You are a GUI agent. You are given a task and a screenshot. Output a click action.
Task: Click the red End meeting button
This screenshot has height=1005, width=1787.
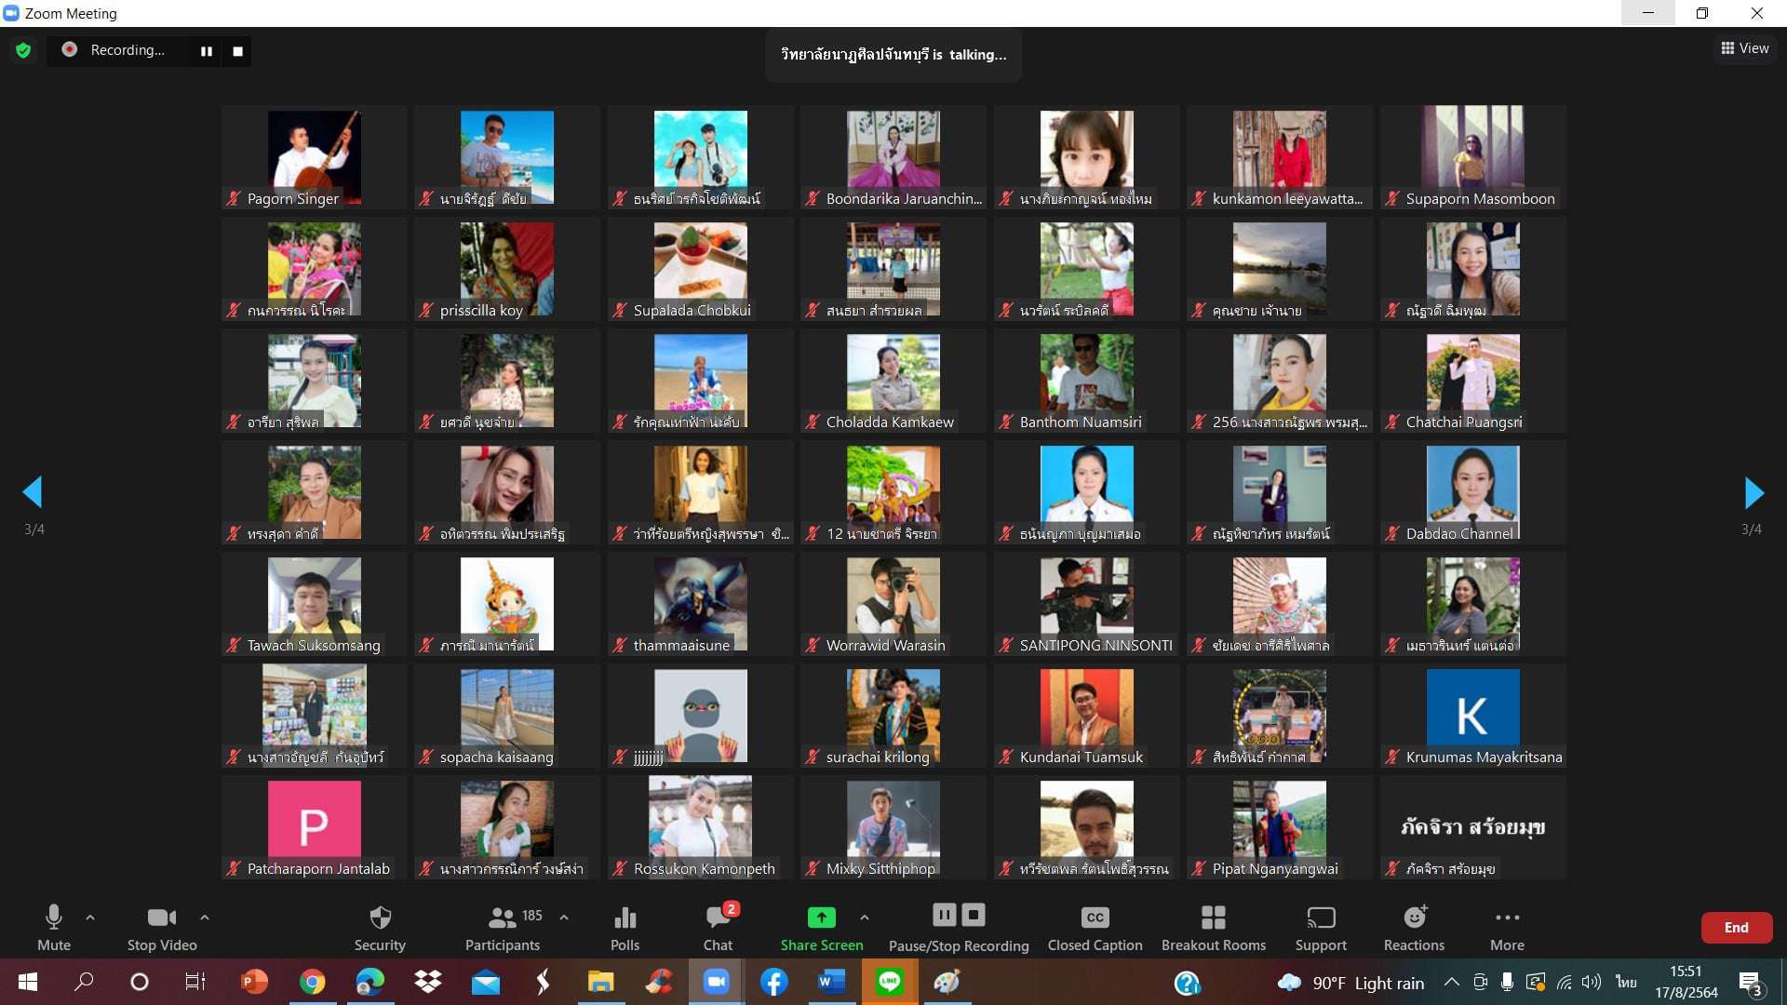point(1736,928)
